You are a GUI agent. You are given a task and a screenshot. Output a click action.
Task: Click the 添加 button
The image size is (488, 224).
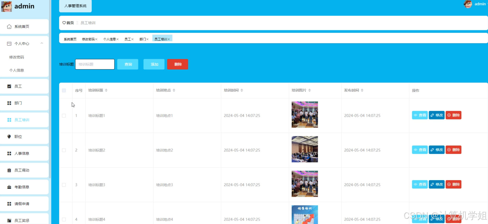(154, 64)
